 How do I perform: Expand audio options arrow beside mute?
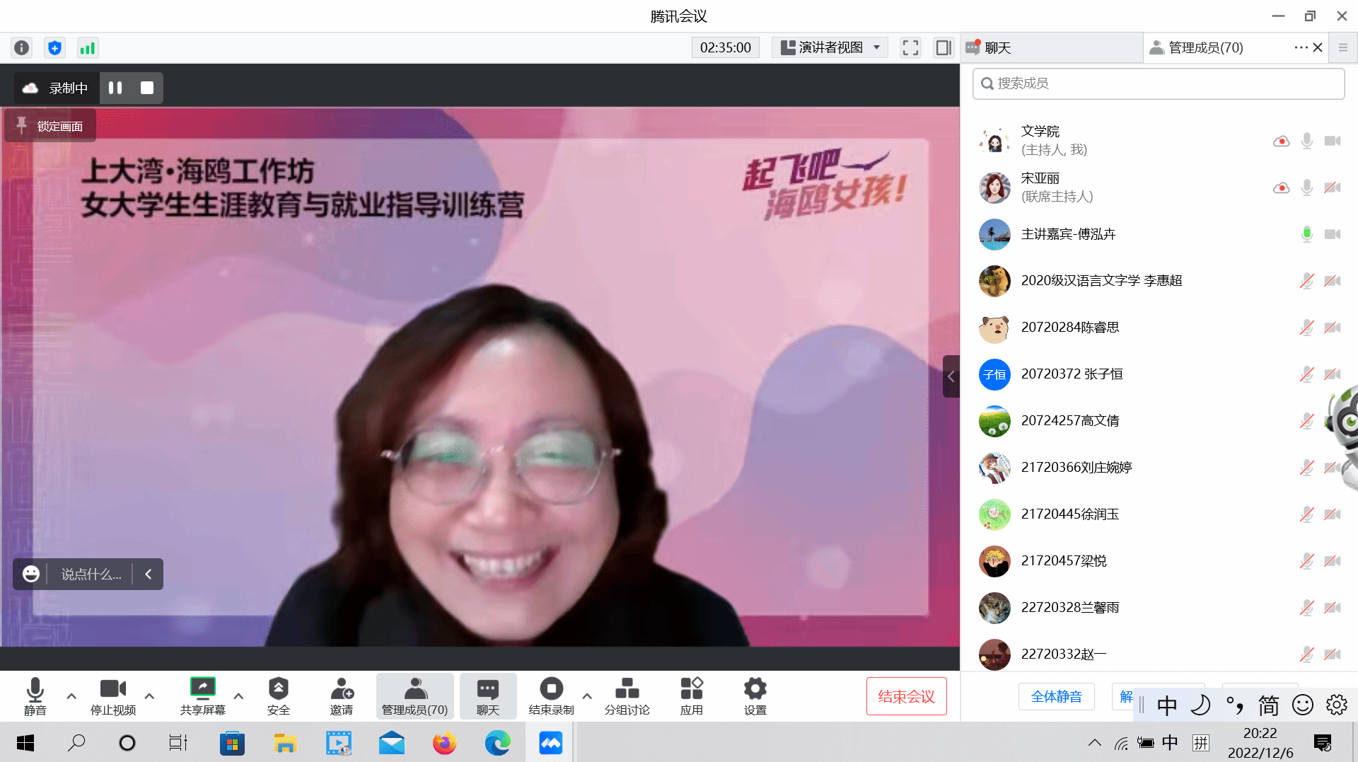click(71, 696)
